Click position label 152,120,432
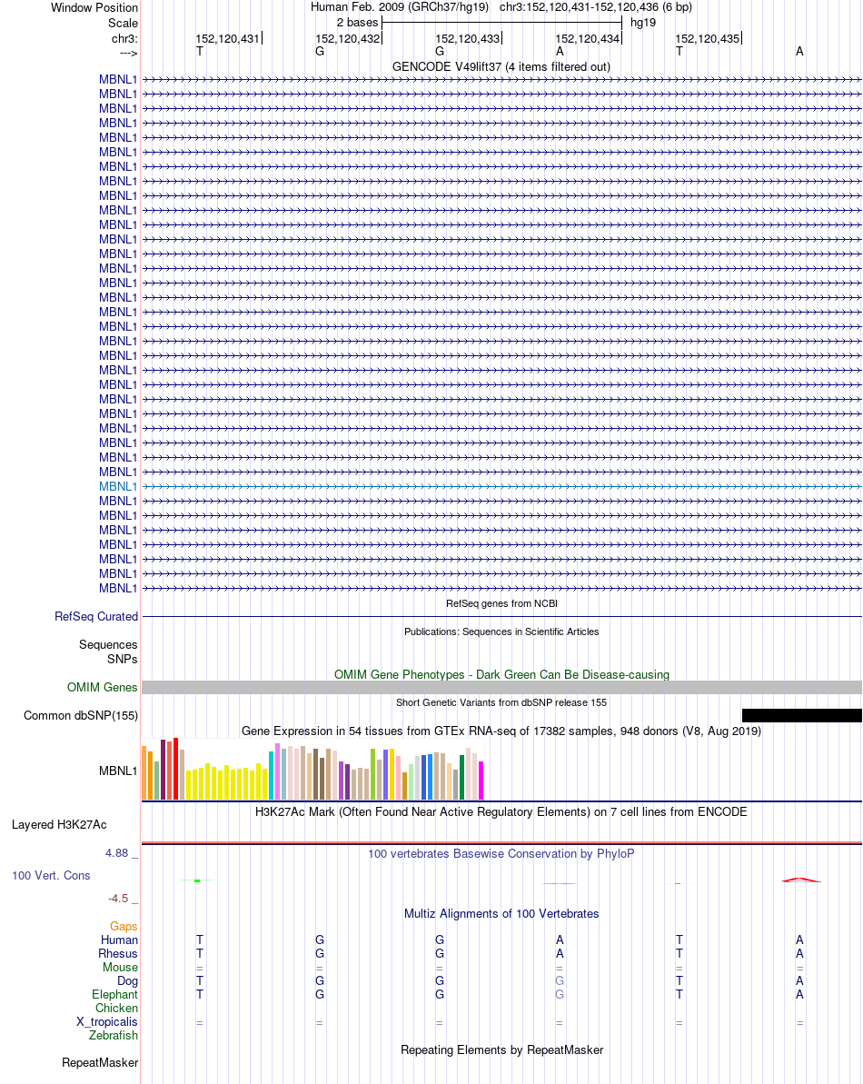863x1084 pixels. click(x=347, y=39)
